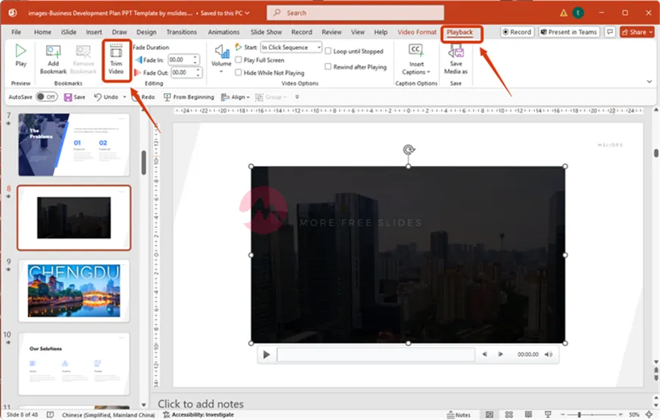660x420 pixels.
Task: Check Rewind after Playing option
Action: click(x=329, y=67)
